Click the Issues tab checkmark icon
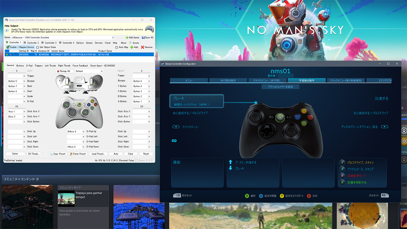Image resolution: width=407 pixels, height=229 pixels. (130, 43)
